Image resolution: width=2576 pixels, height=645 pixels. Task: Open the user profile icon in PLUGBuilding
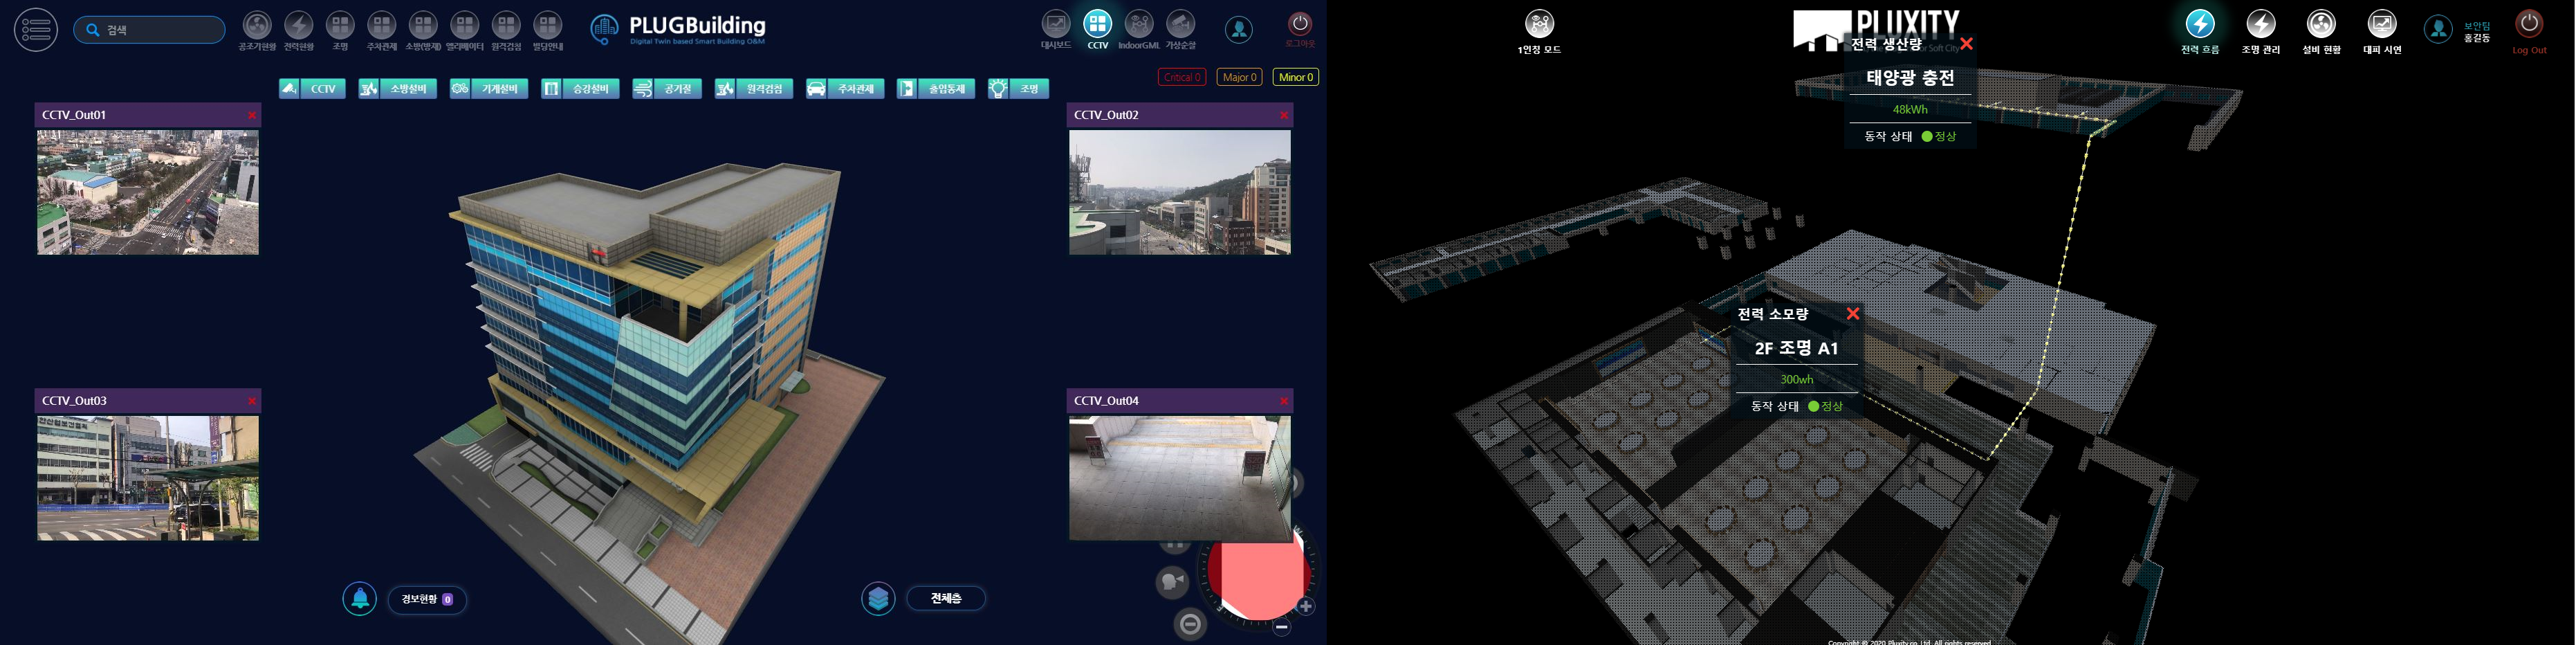[x=1238, y=30]
